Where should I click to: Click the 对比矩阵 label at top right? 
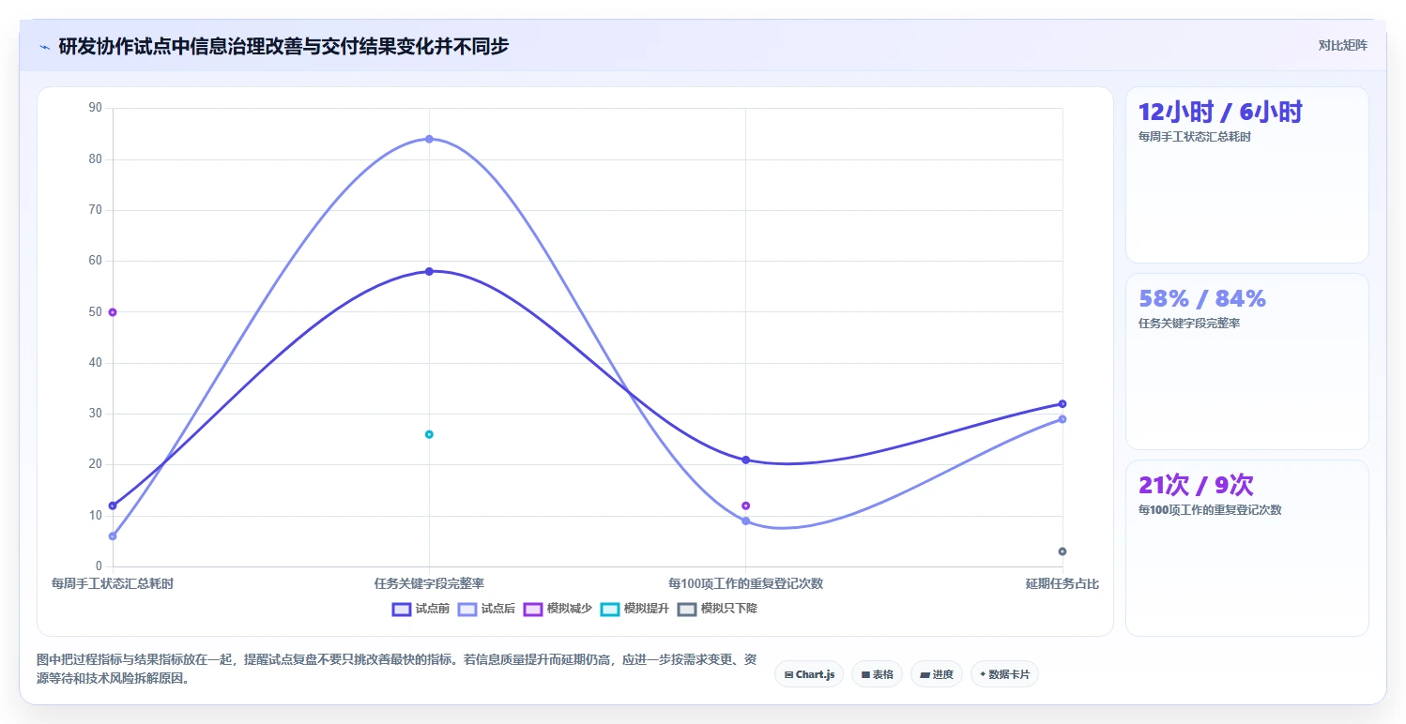1343,46
